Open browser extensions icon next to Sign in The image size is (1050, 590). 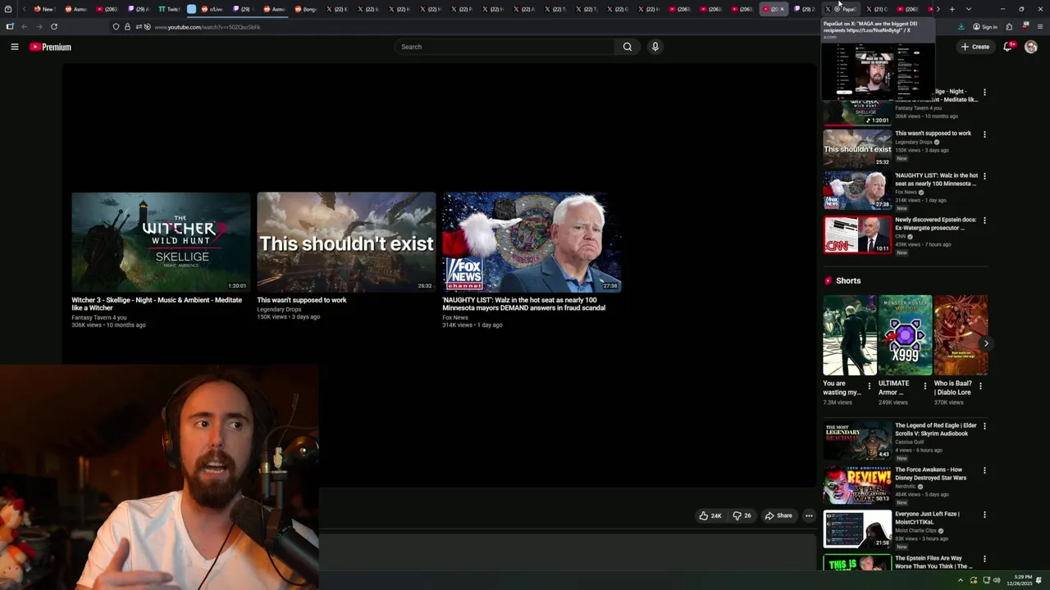click(1009, 26)
